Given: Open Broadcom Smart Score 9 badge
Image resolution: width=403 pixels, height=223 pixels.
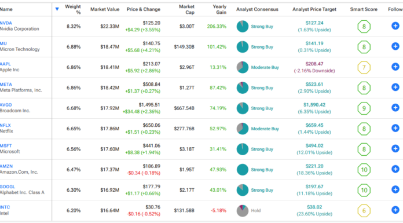Looking at the screenshot, I should [x=364, y=108].
